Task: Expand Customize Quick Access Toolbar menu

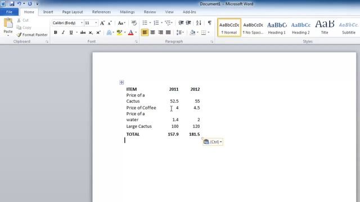Action: coord(37,4)
